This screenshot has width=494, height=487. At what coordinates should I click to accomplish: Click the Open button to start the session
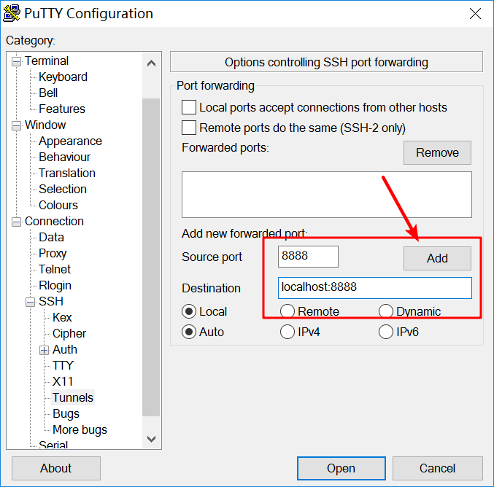(341, 468)
